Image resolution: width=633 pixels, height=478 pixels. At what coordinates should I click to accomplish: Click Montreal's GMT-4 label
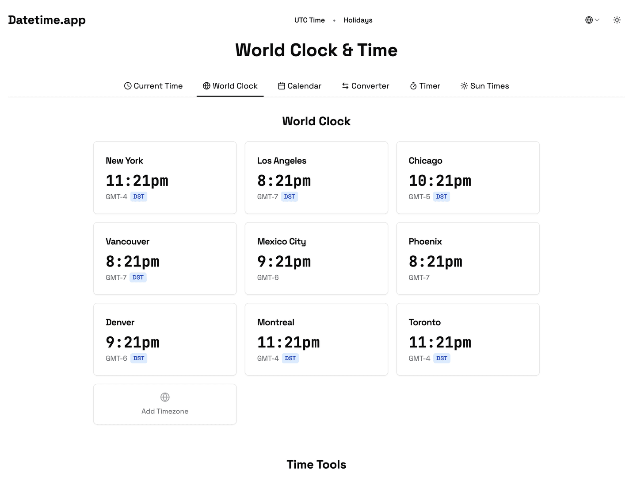(x=268, y=358)
